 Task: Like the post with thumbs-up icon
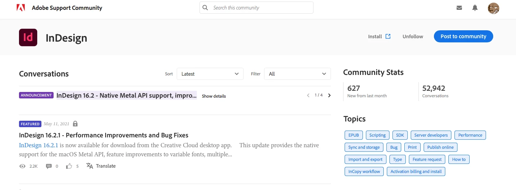click(x=69, y=166)
